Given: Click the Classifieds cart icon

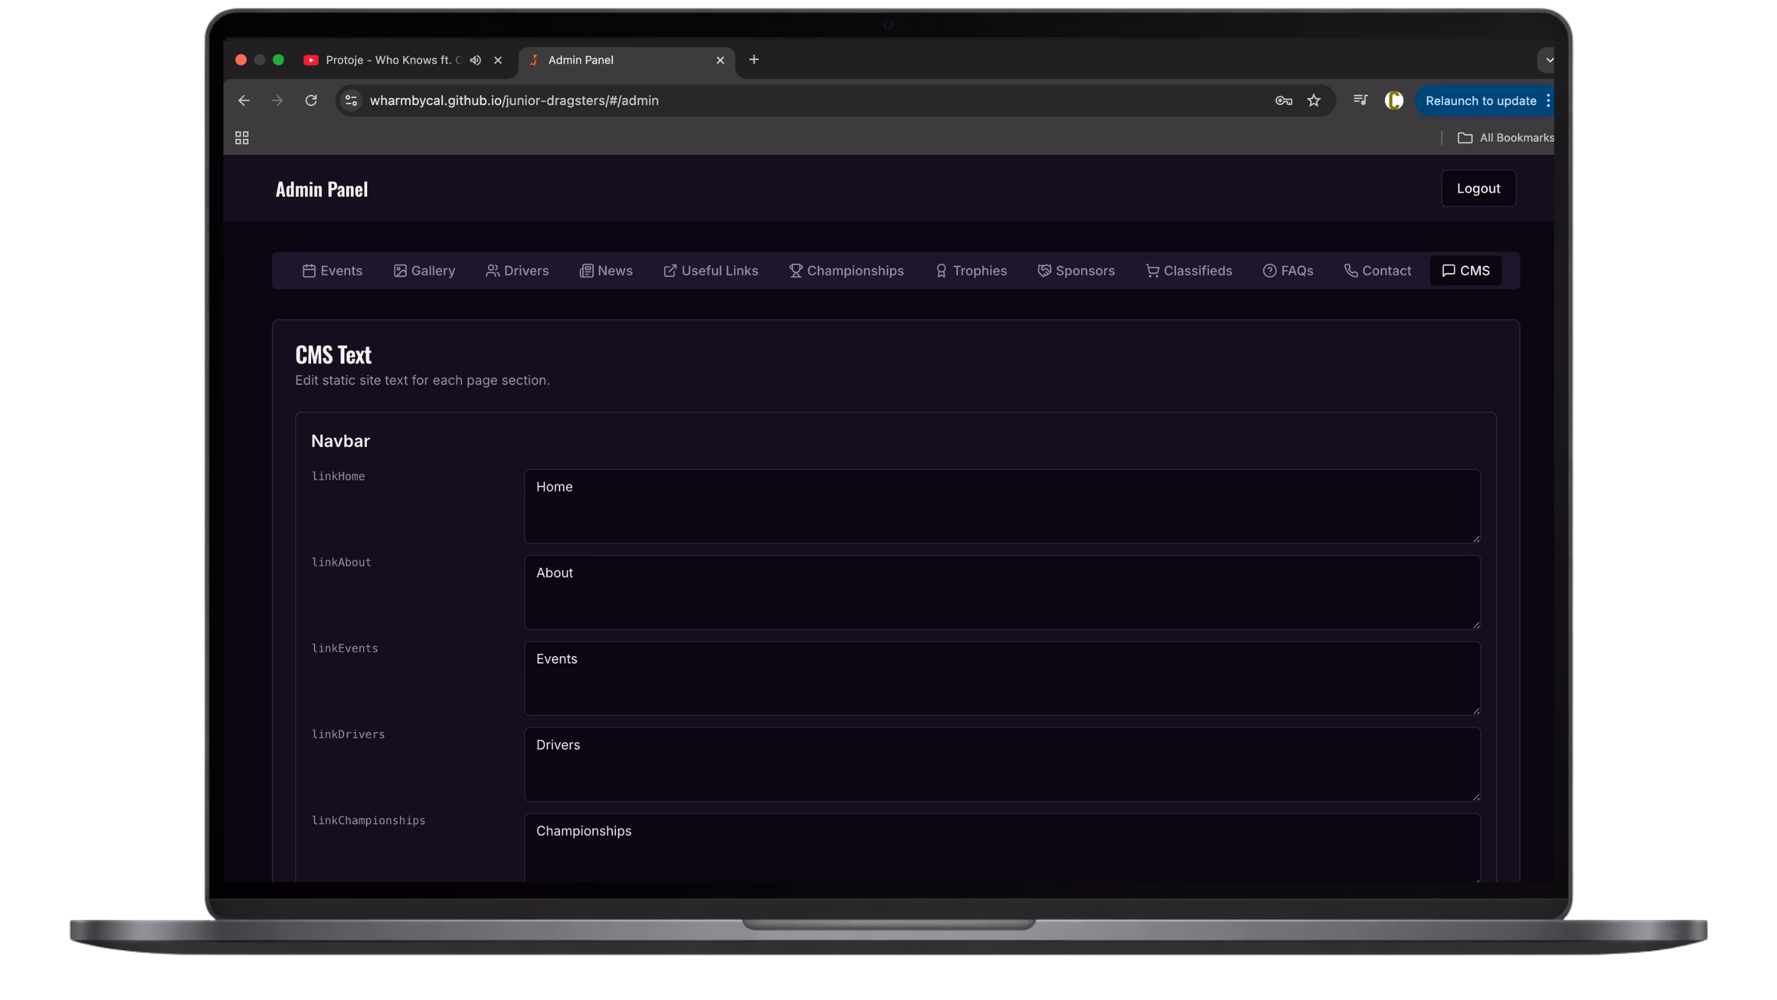Looking at the screenshot, I should pos(1153,270).
